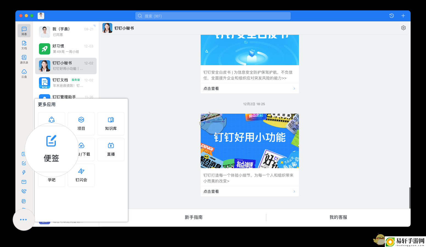Open the 直播 live broadcast tile
The height and width of the screenshot is (247, 426).
pyautogui.click(x=111, y=150)
